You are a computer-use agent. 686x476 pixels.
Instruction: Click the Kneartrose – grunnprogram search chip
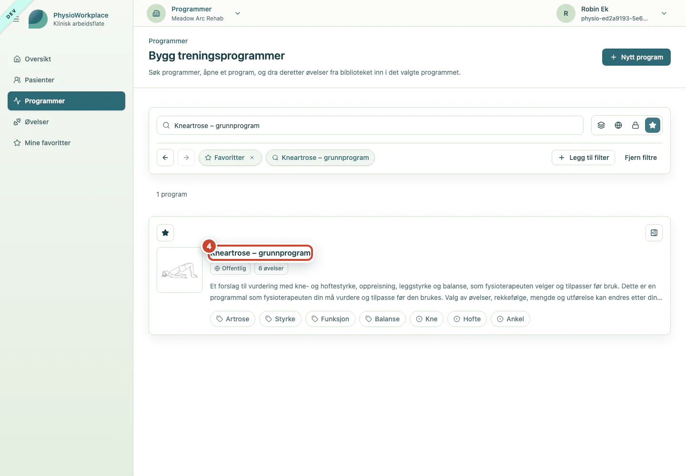tap(321, 158)
